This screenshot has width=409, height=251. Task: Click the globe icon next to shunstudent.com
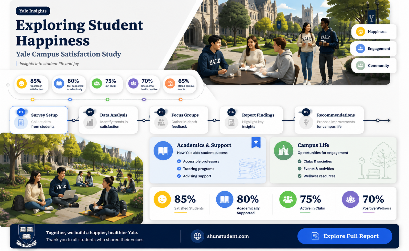point(197,236)
